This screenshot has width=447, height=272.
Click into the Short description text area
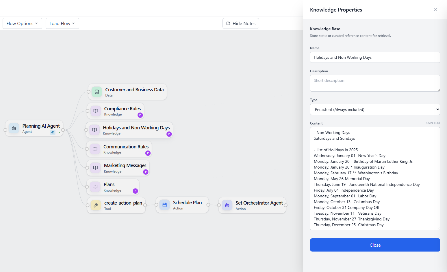click(x=375, y=83)
